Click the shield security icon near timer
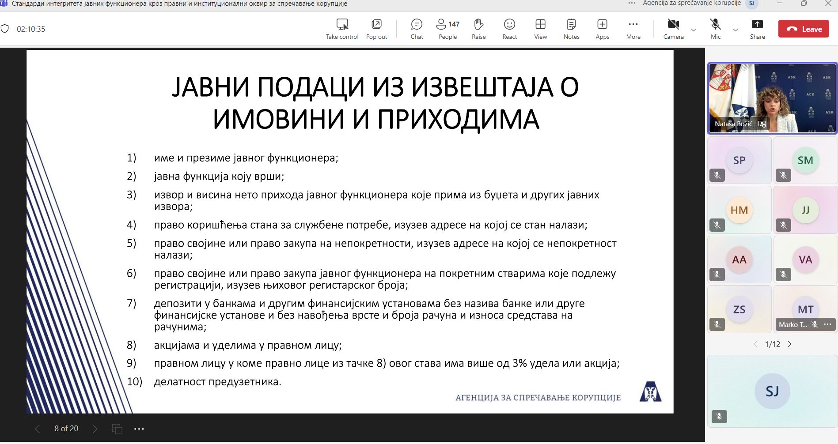Viewport: 838px width, 444px height. (5, 29)
